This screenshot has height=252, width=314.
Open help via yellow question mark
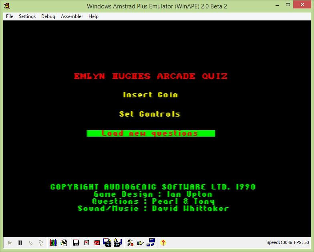click(163, 243)
